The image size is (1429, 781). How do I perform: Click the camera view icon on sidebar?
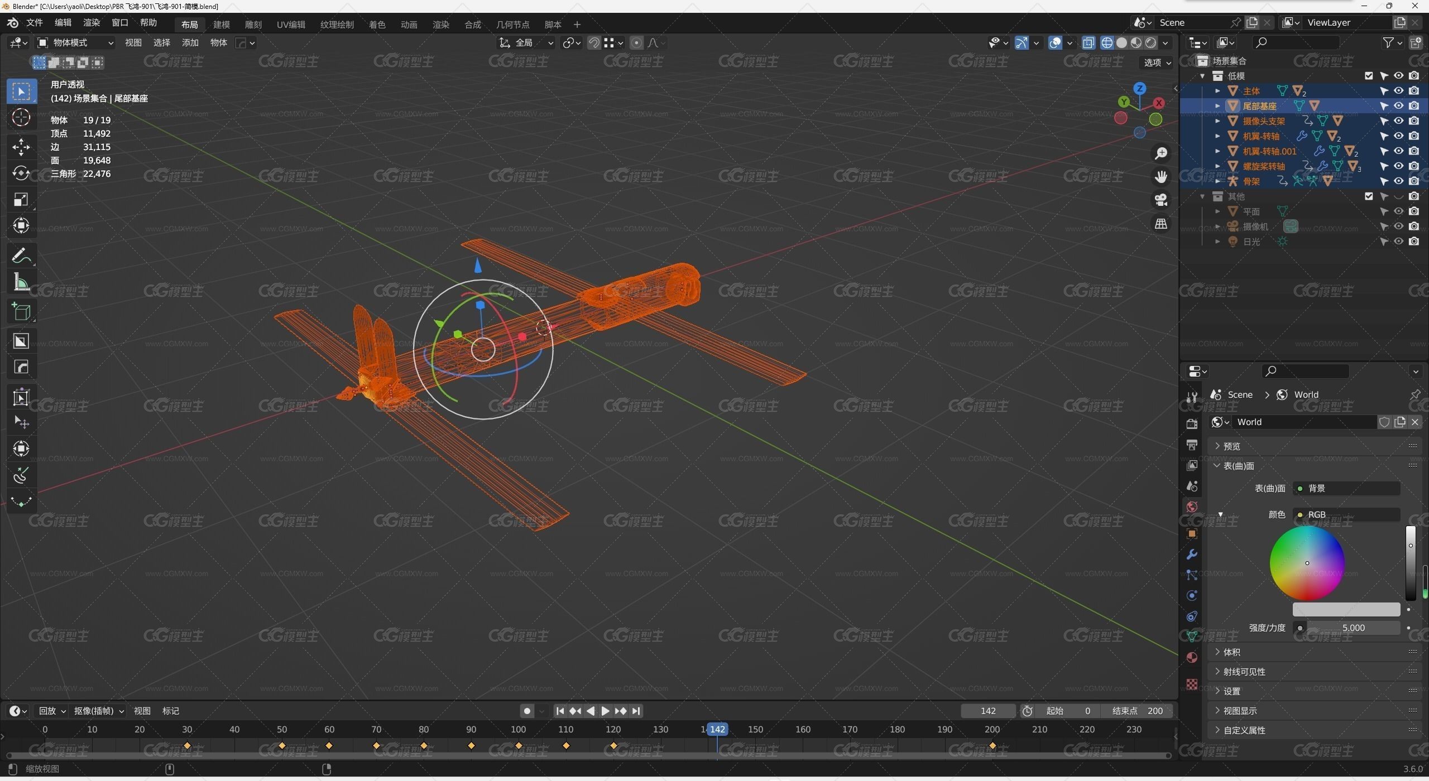[1163, 200]
